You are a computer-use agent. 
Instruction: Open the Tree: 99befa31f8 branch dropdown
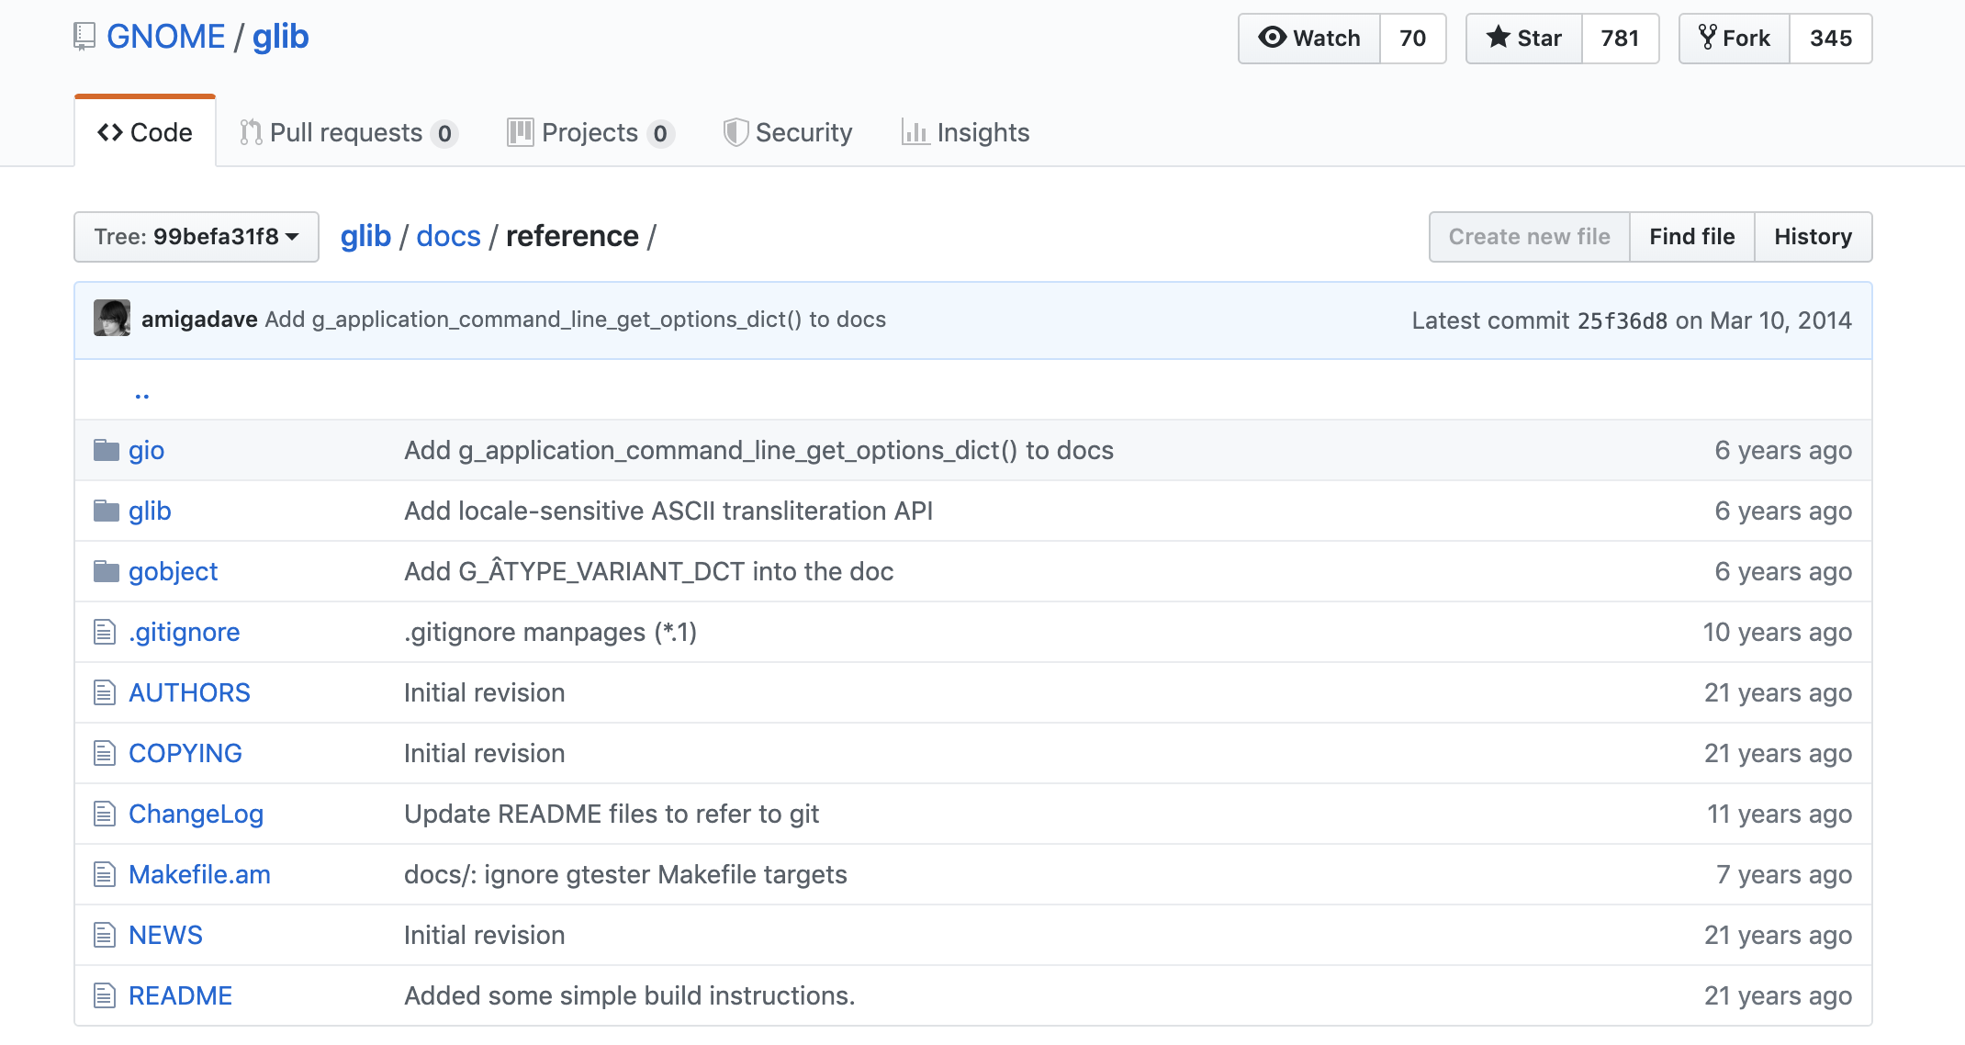tap(196, 237)
